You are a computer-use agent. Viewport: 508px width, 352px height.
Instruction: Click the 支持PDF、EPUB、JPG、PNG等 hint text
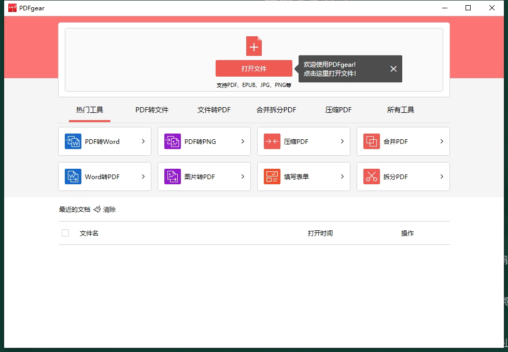tap(253, 85)
